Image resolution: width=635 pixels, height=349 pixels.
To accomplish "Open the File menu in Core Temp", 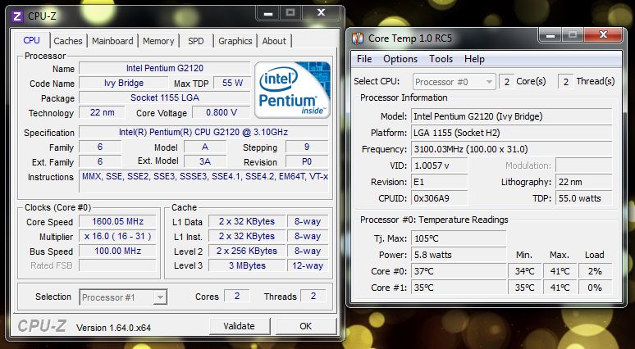I will 364,59.
